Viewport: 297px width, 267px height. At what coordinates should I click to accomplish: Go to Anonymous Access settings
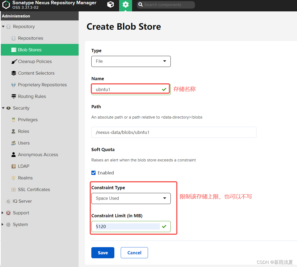38,155
